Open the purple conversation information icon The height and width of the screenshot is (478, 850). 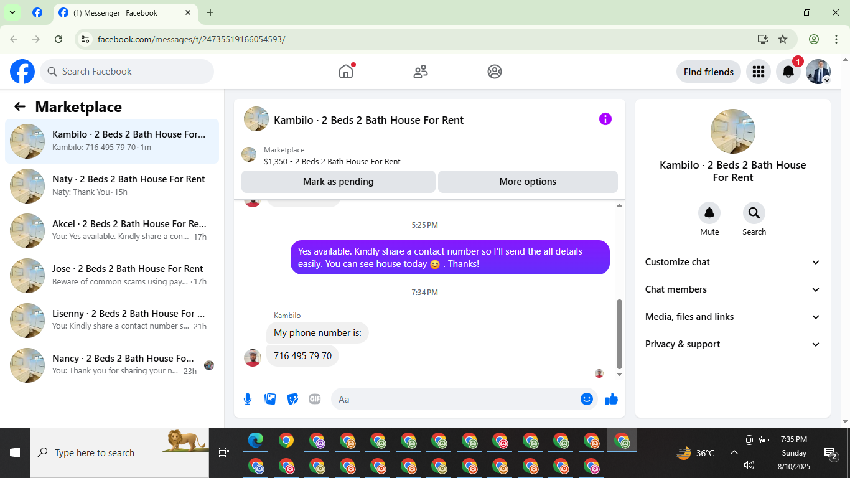605,119
